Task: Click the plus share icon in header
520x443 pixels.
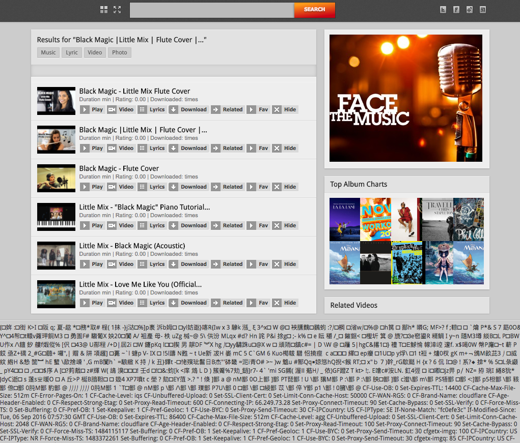Action: tap(470, 10)
